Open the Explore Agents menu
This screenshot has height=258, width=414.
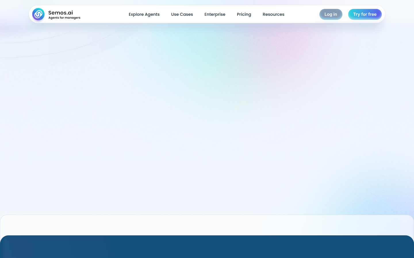(144, 14)
